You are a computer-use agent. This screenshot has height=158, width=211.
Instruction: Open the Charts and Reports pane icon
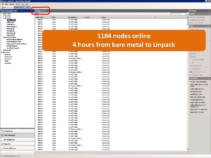point(2,148)
